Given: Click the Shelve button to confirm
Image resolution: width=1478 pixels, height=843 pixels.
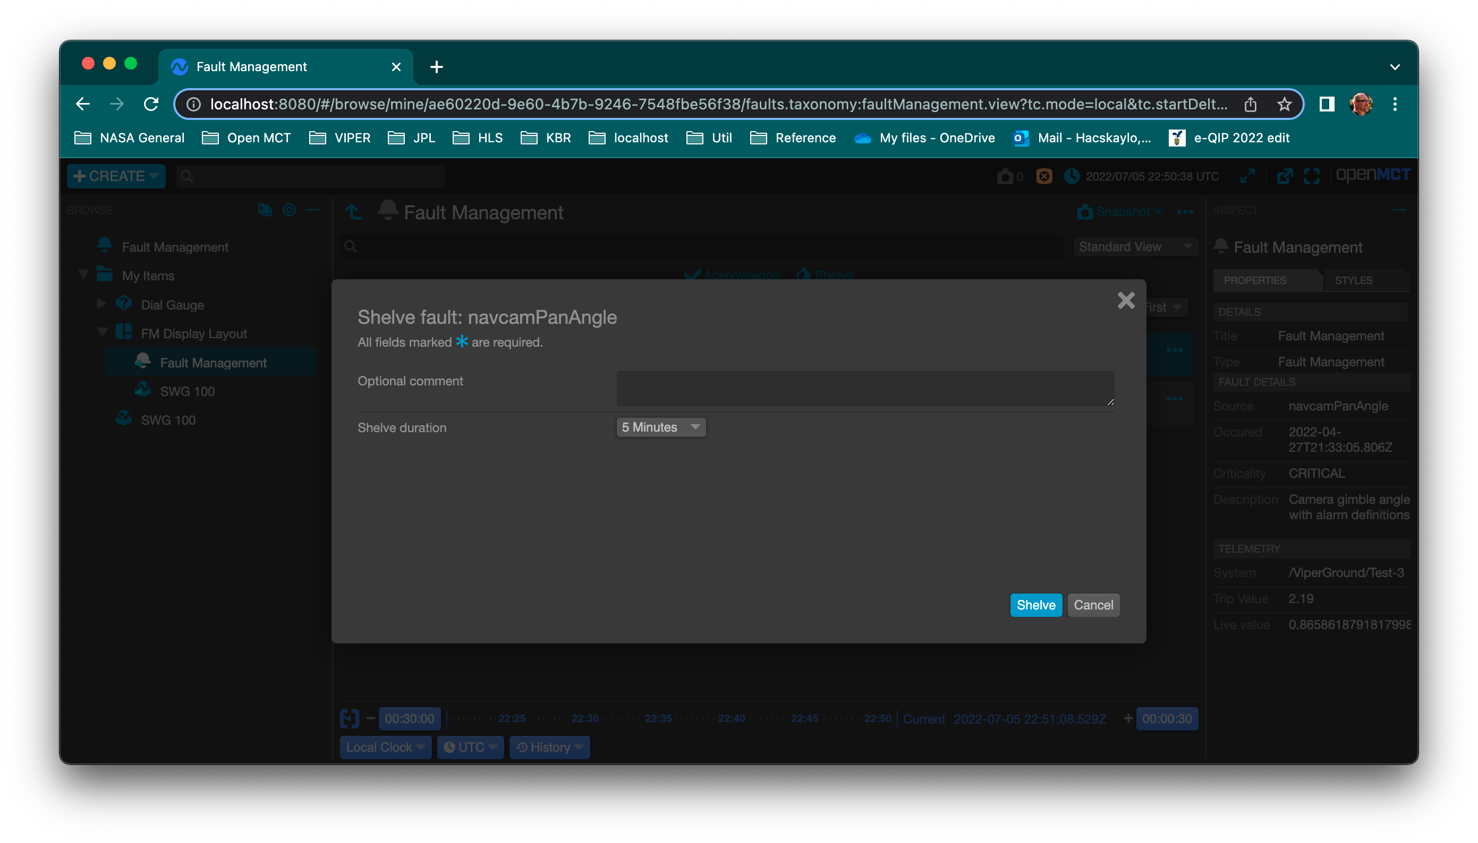Looking at the screenshot, I should [1035, 605].
